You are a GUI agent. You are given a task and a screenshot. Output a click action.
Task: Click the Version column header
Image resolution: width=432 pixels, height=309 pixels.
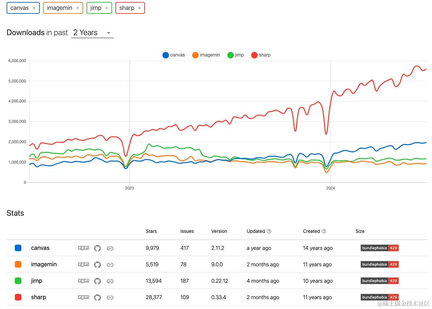[x=219, y=231]
